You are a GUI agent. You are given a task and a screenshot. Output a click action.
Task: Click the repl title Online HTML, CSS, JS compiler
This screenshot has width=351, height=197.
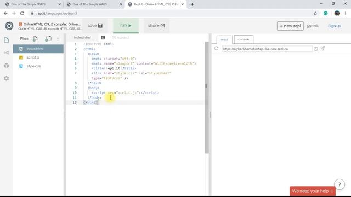coord(52,24)
